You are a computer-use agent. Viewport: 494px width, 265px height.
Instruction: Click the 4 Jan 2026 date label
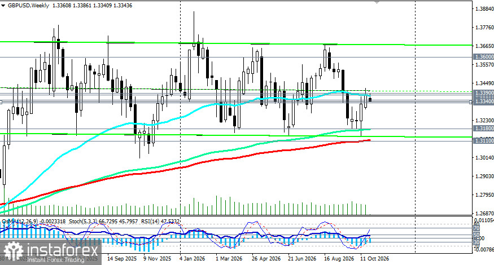click(192, 258)
